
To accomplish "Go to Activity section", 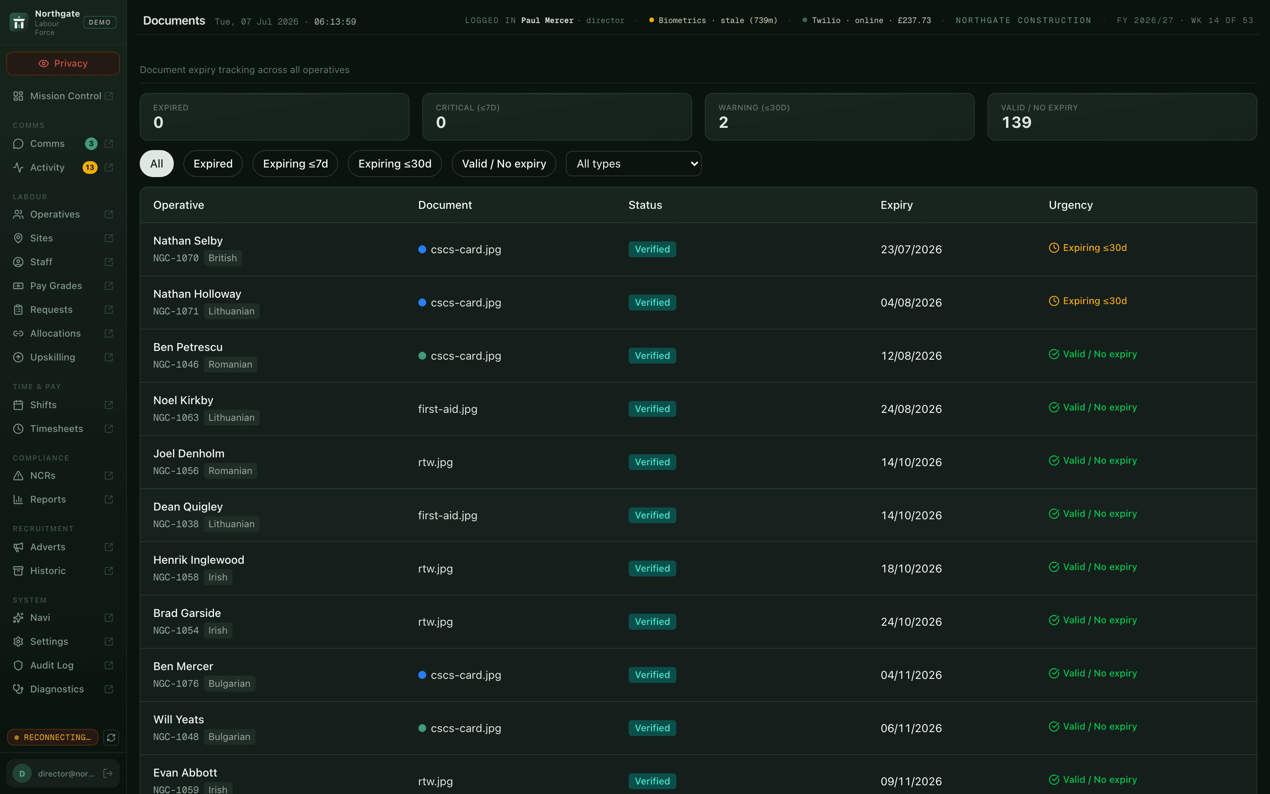I will [x=47, y=168].
